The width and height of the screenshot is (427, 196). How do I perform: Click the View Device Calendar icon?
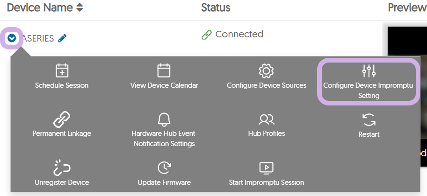164,71
